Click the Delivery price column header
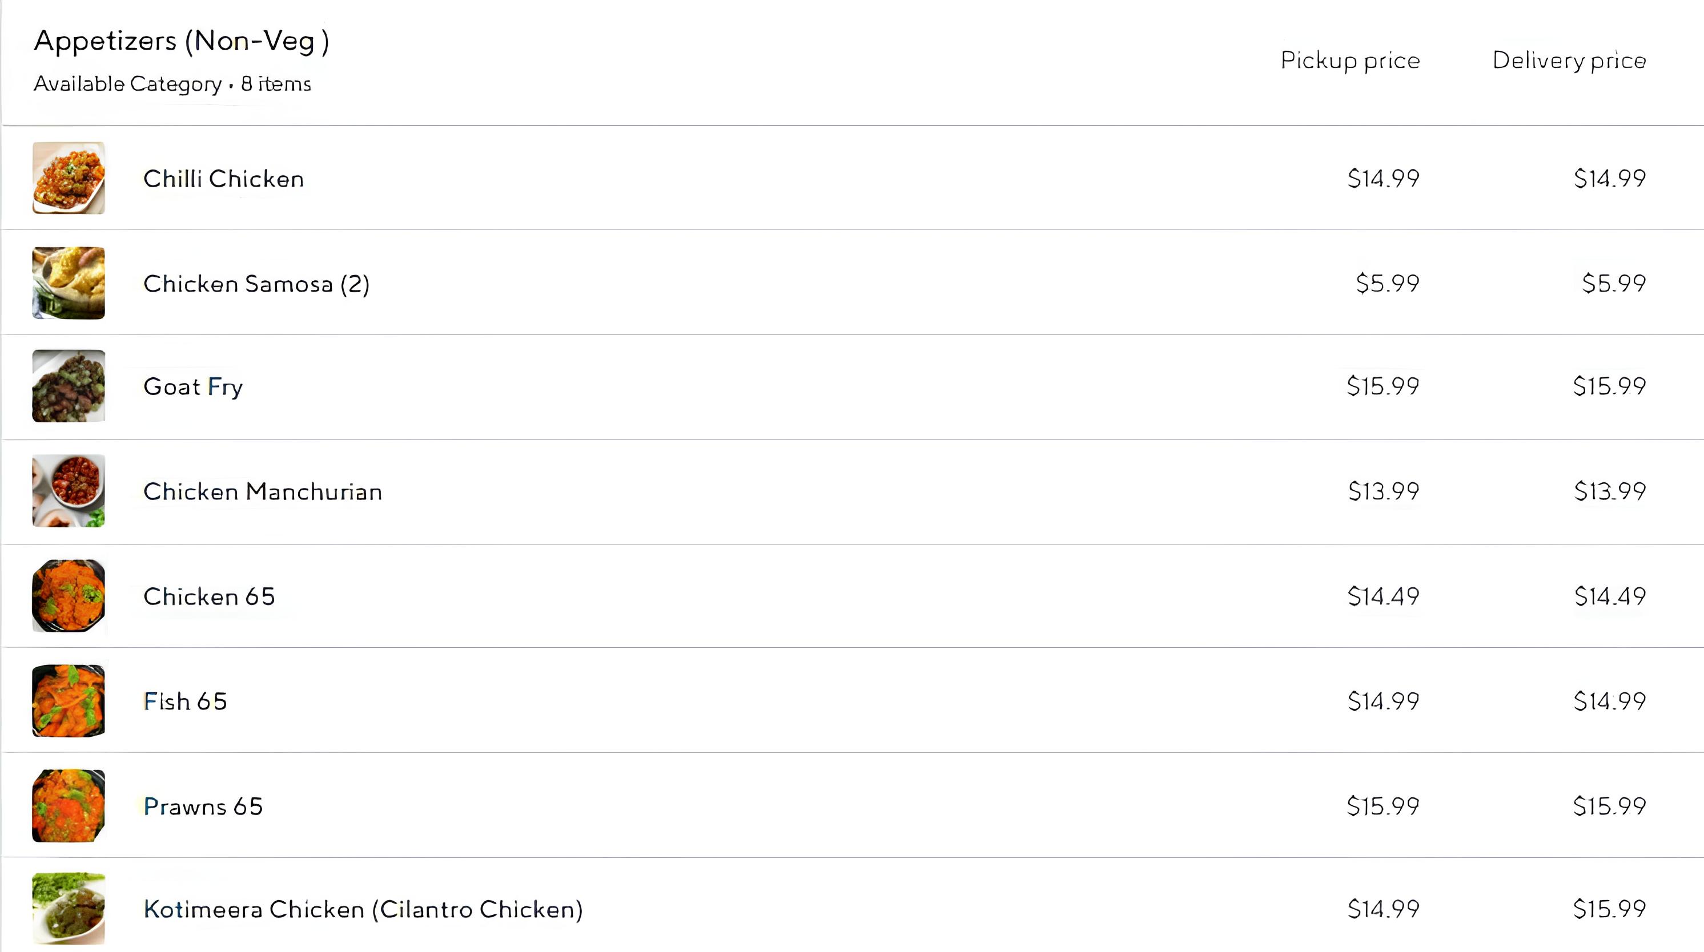This screenshot has height=952, width=1704. pos(1569,60)
